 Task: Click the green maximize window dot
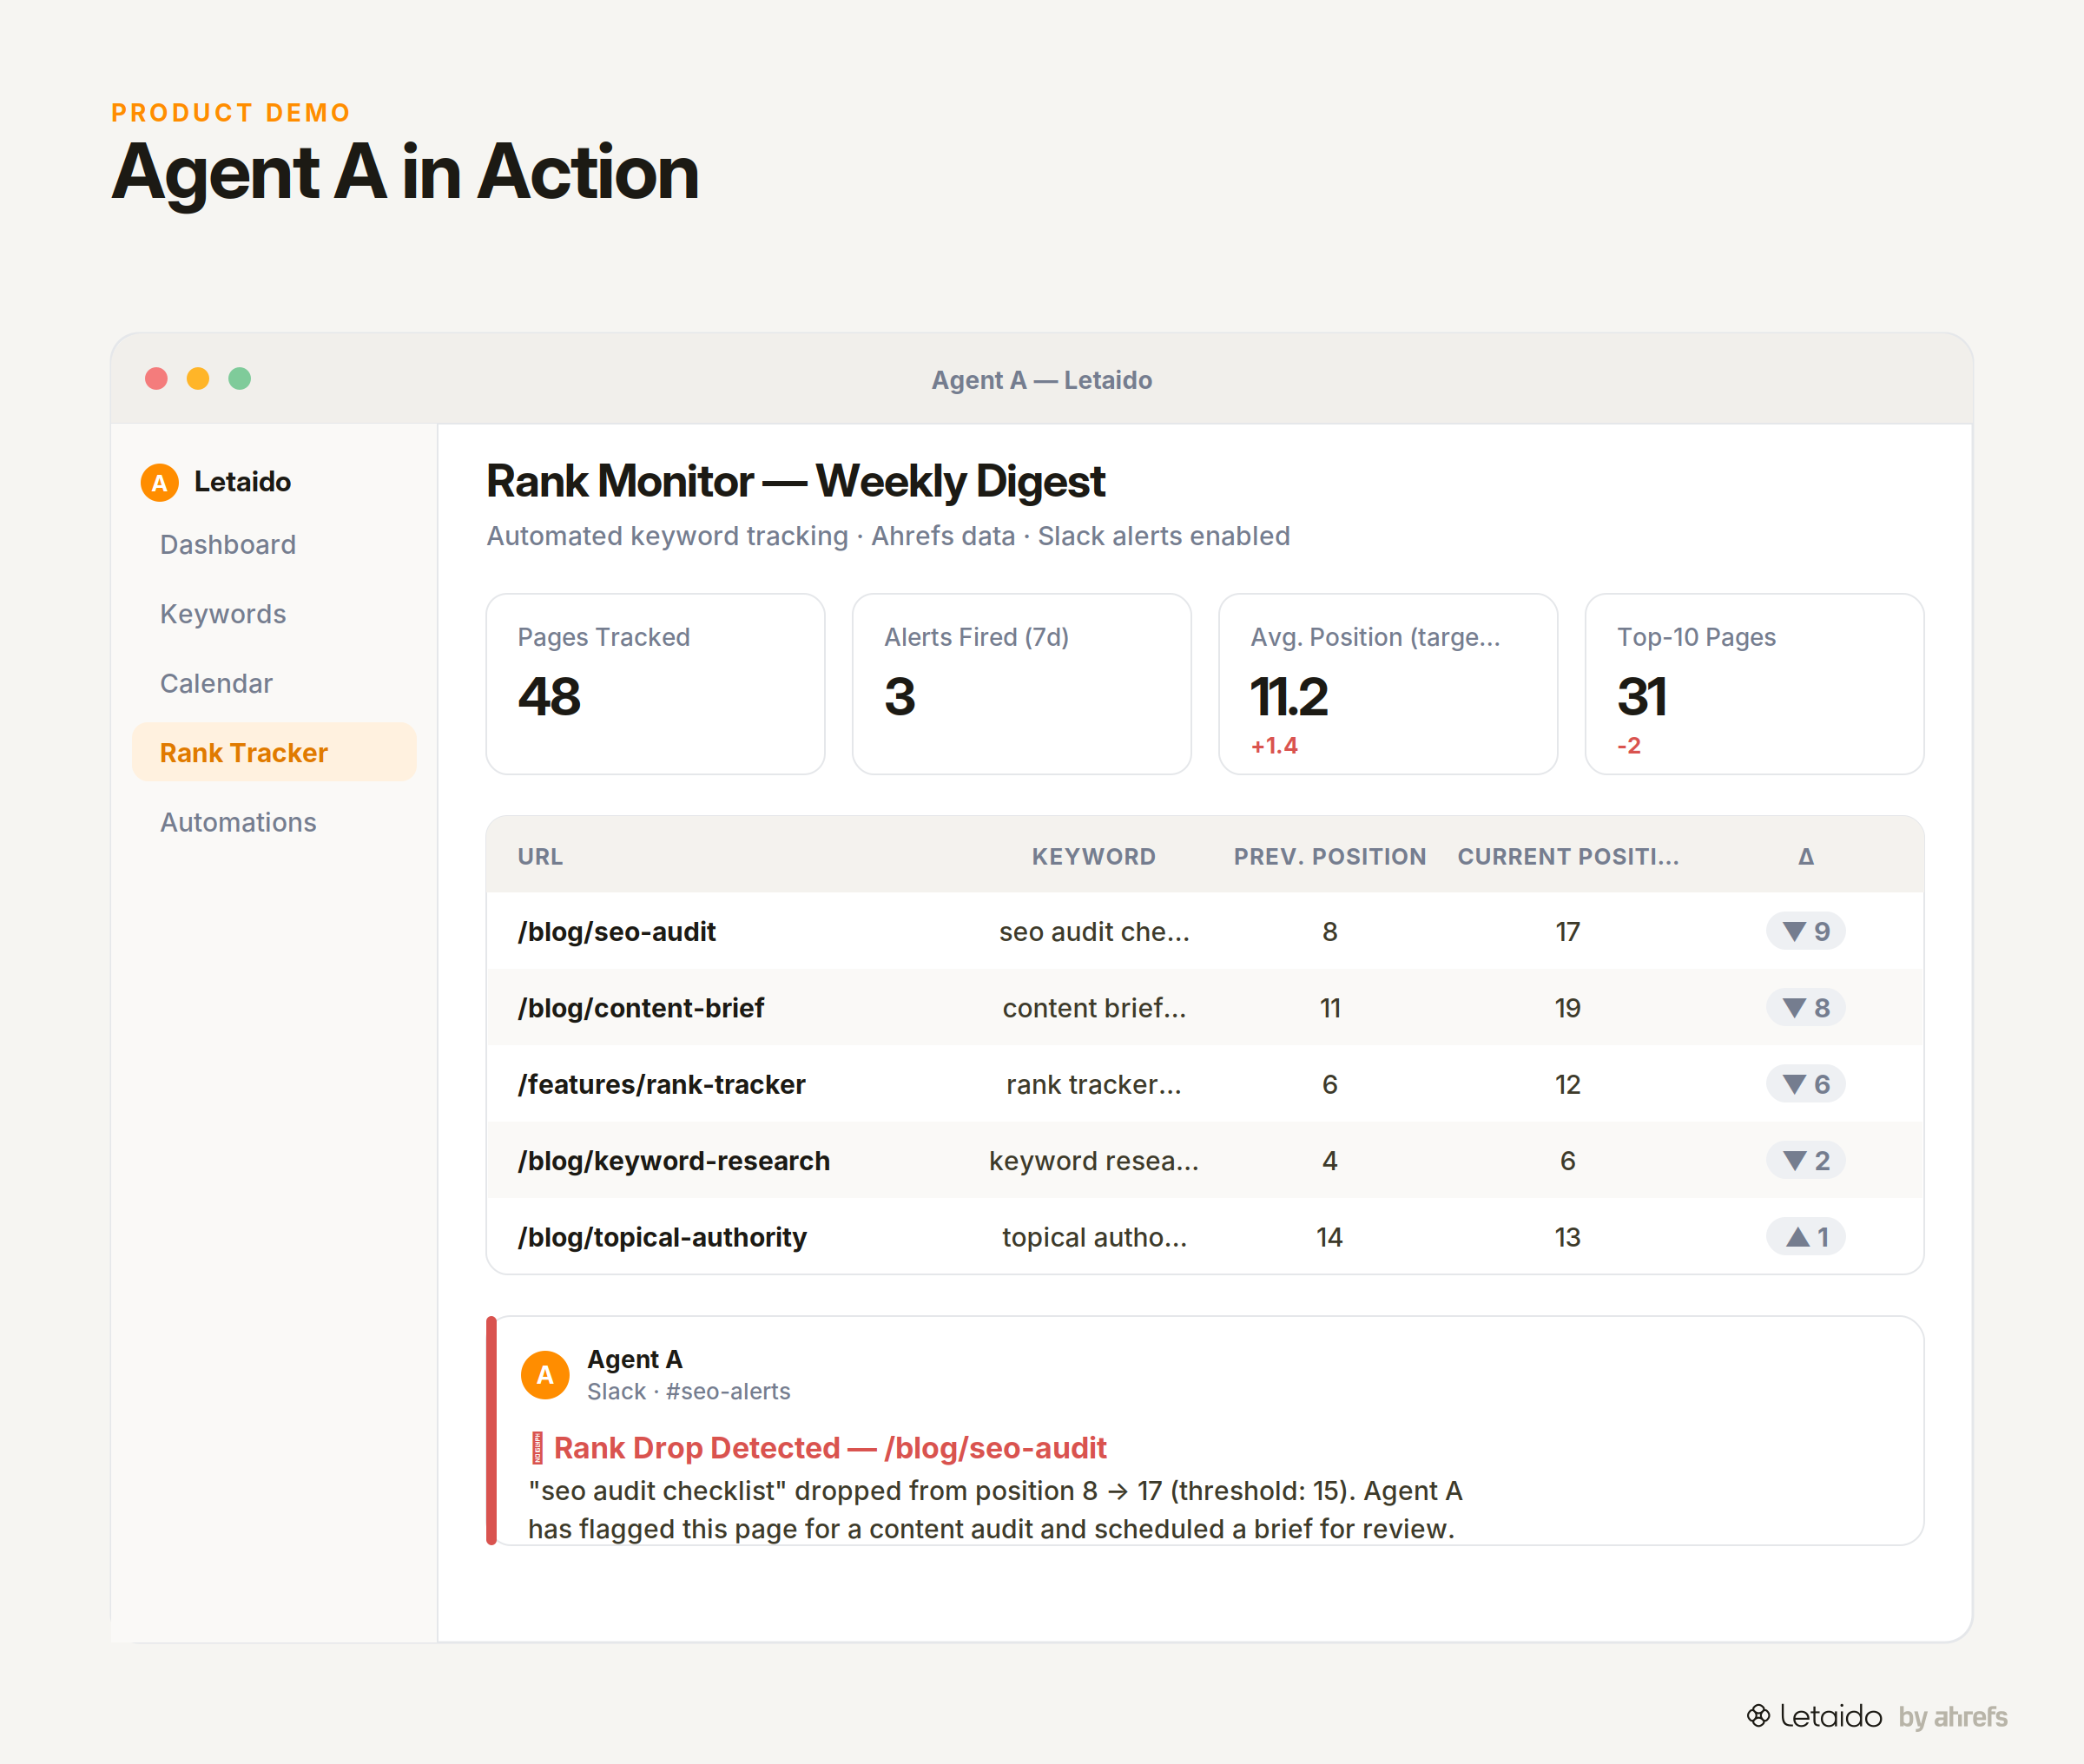[x=240, y=379]
